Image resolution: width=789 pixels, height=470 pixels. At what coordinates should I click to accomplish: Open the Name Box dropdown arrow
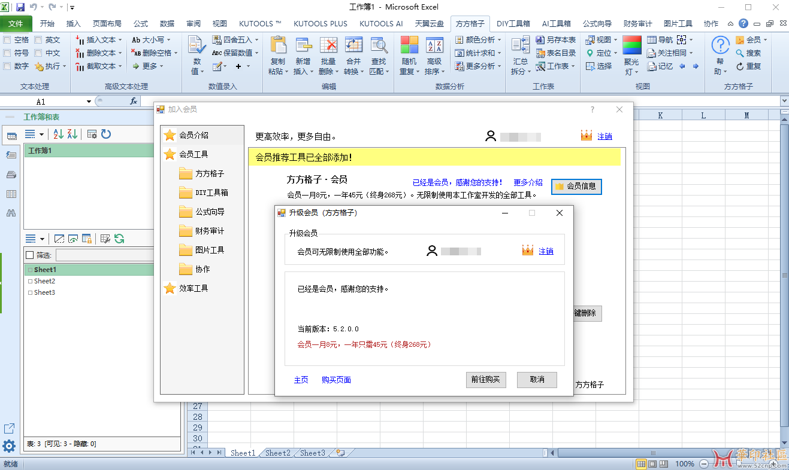(89, 102)
